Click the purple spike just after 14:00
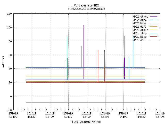 (125, 57)
